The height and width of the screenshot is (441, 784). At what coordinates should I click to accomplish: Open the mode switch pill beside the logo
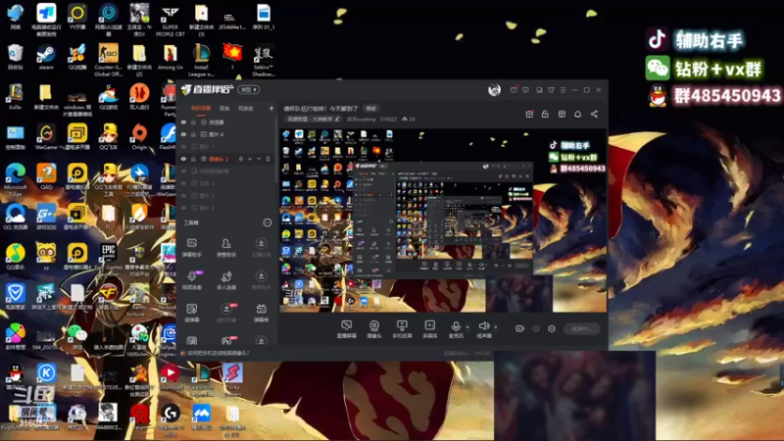249,89
